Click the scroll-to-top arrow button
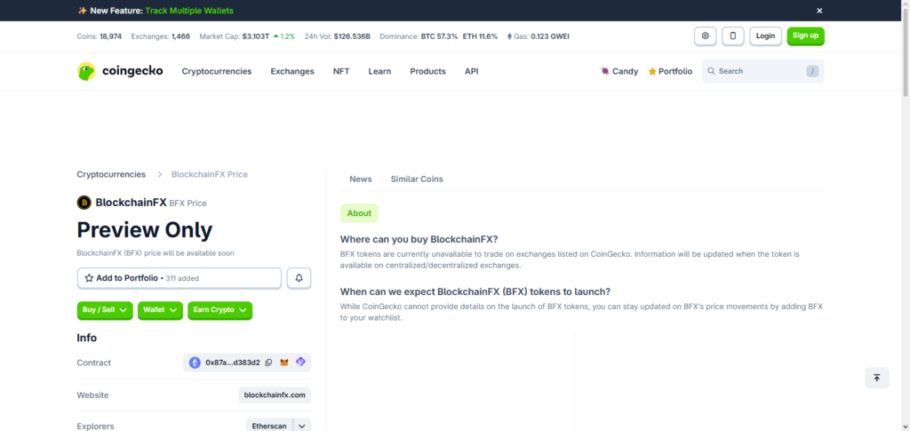This screenshot has width=910, height=431. (876, 379)
